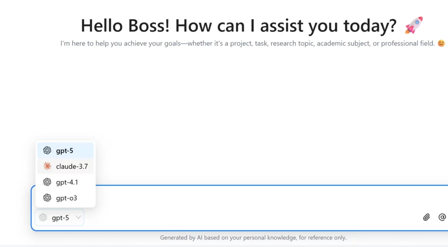The image size is (448, 247).
Task: Switch the model to gpt-4.1
Action: 67,182
